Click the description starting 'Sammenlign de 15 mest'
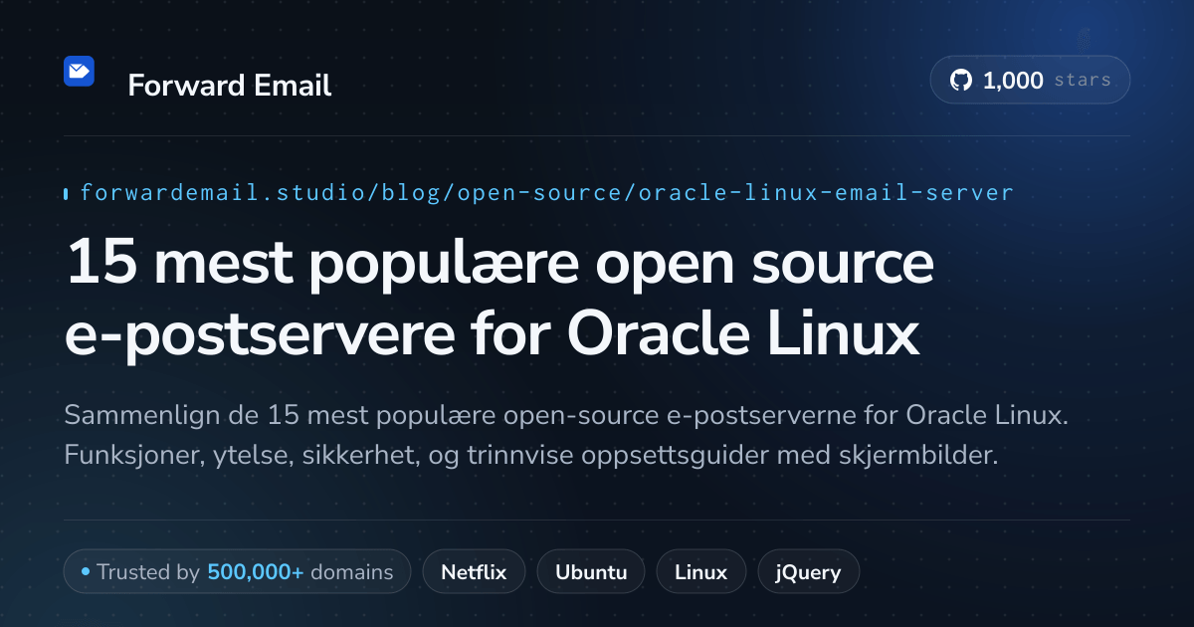The image size is (1194, 627). point(566,414)
